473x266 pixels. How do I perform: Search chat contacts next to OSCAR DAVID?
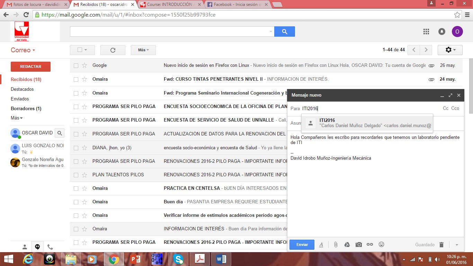point(60,133)
